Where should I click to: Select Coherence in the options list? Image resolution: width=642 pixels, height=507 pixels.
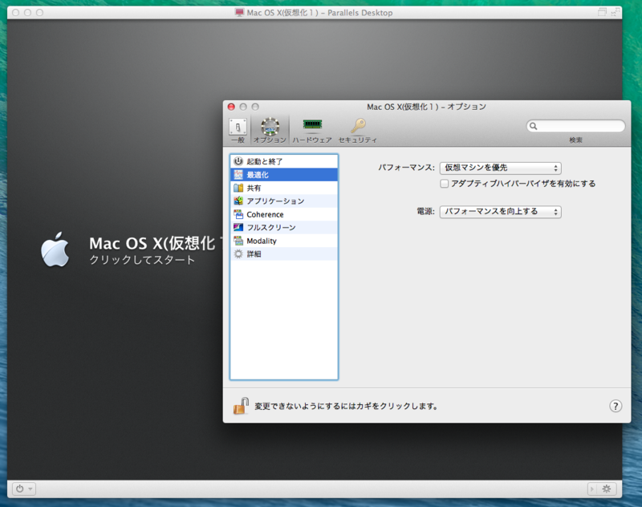(x=284, y=214)
